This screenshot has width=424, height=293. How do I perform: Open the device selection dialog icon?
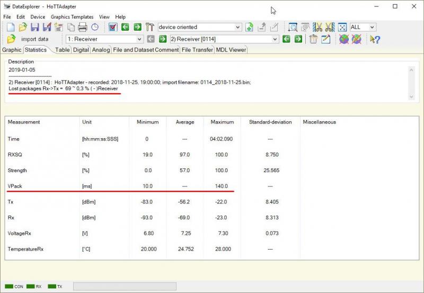(112, 27)
